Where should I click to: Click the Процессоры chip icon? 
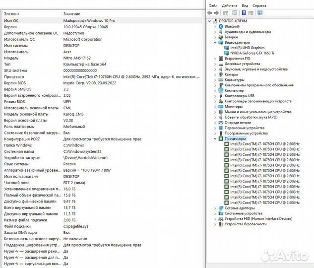pos(221,138)
